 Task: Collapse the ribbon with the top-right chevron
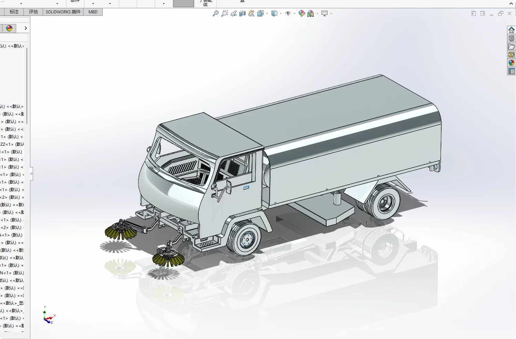(x=511, y=3)
